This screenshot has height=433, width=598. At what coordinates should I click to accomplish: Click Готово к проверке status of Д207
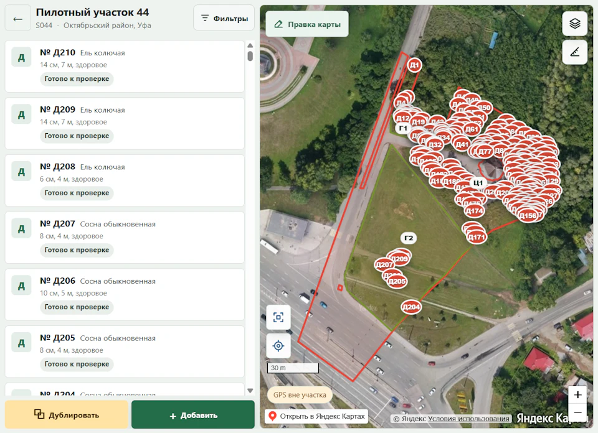(77, 250)
